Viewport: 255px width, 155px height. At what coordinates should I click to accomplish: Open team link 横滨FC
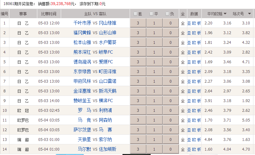coord(106,101)
